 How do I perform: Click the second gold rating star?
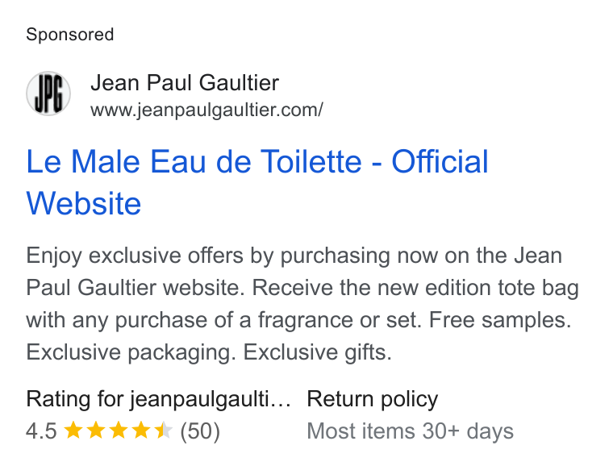point(96,431)
